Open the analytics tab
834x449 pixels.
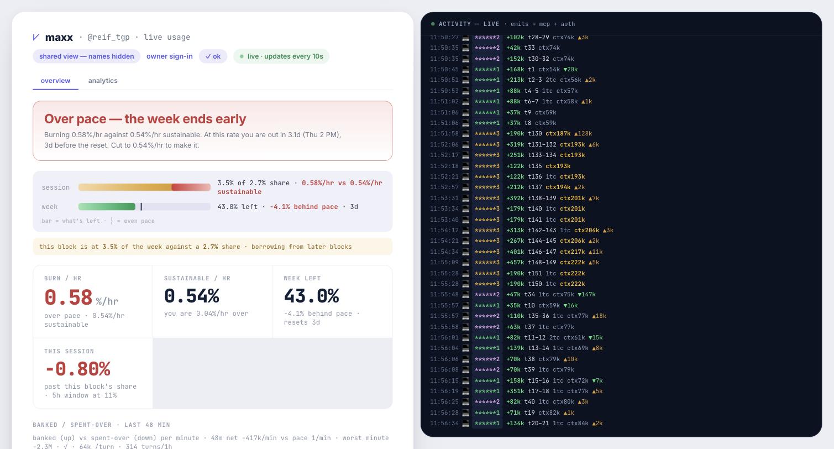point(103,81)
